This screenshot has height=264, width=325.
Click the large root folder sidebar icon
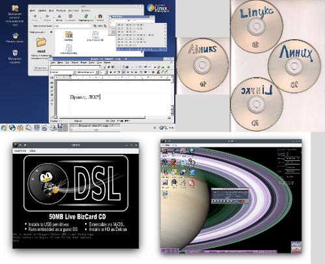coord(41,43)
